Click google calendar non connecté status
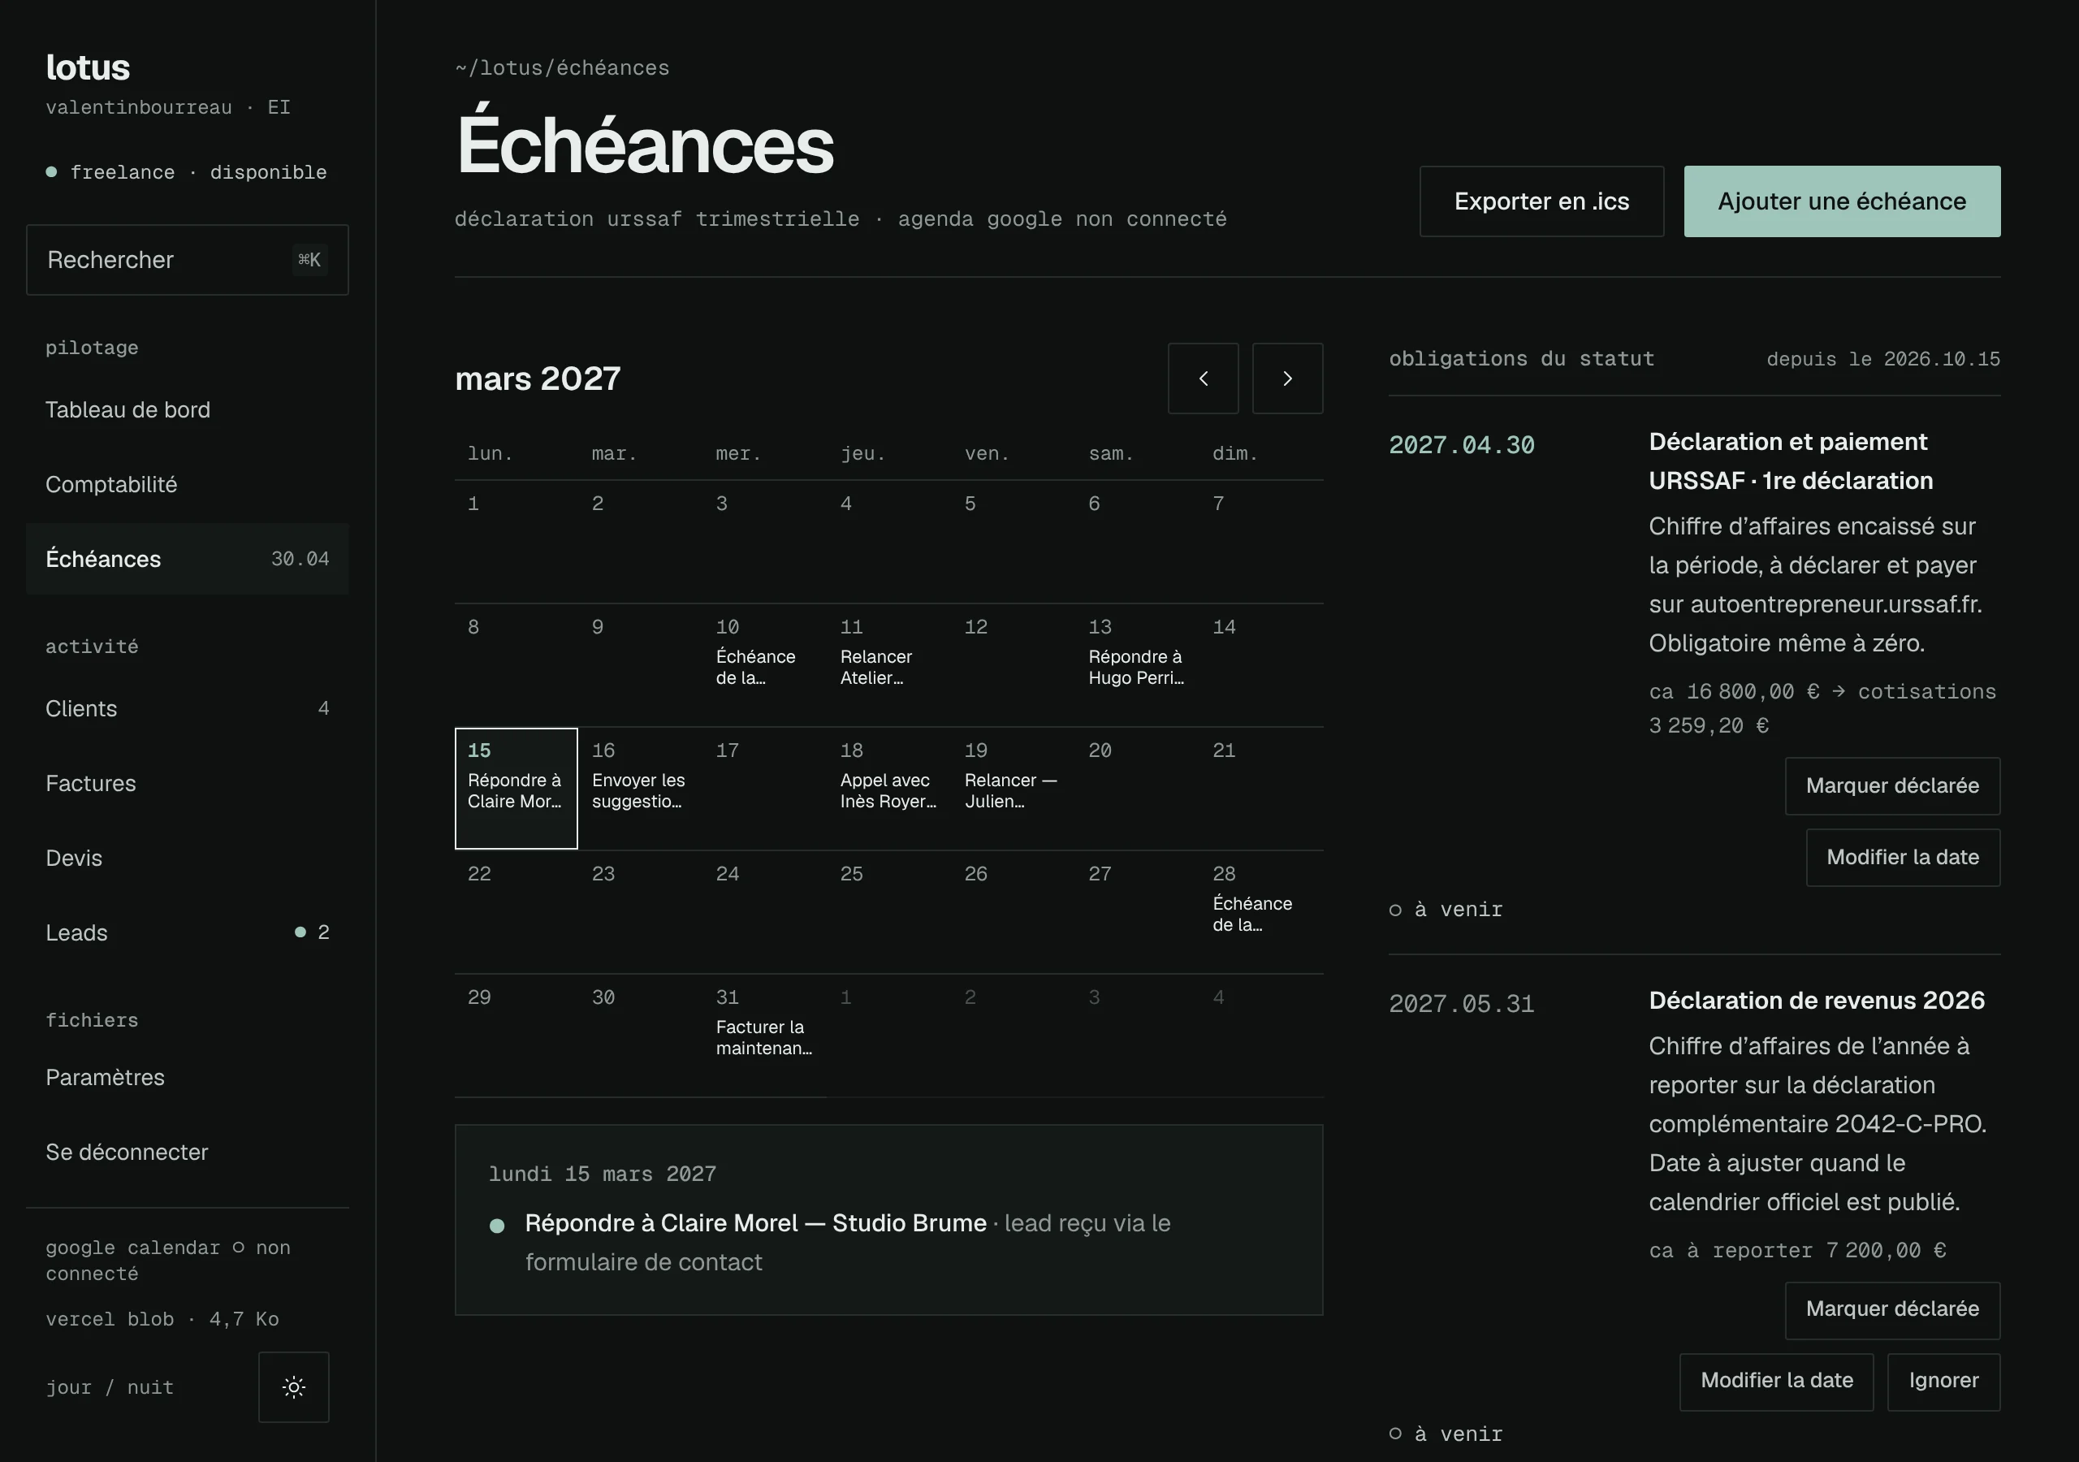 168,1260
